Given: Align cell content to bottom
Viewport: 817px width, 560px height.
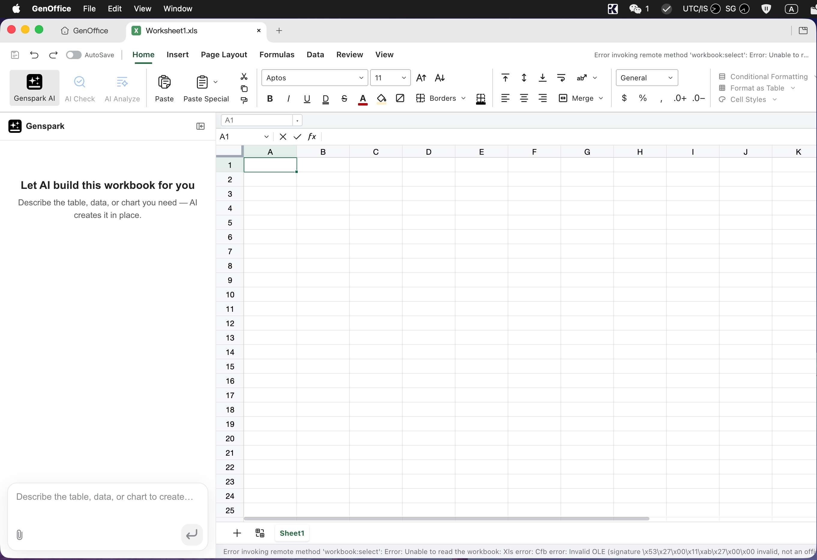Looking at the screenshot, I should click(542, 78).
